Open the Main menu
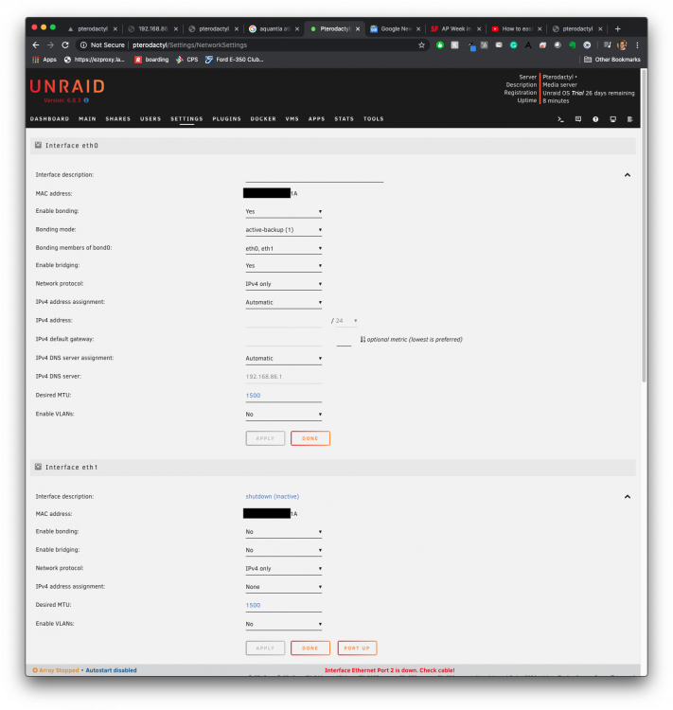This screenshot has height=710, width=673. click(x=87, y=119)
